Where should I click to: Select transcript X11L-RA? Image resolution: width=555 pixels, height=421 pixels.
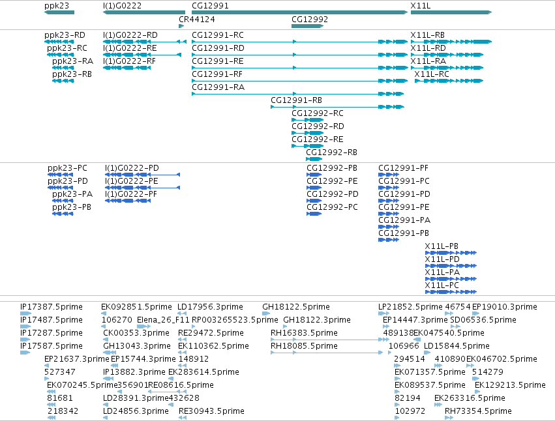428,61
